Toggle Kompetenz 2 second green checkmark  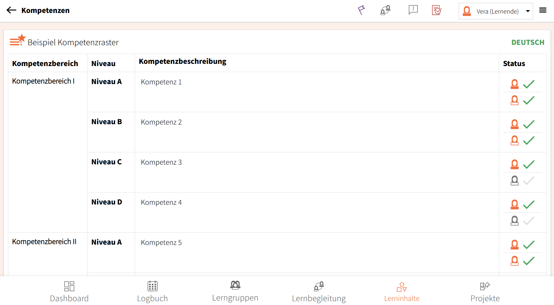[529, 140]
